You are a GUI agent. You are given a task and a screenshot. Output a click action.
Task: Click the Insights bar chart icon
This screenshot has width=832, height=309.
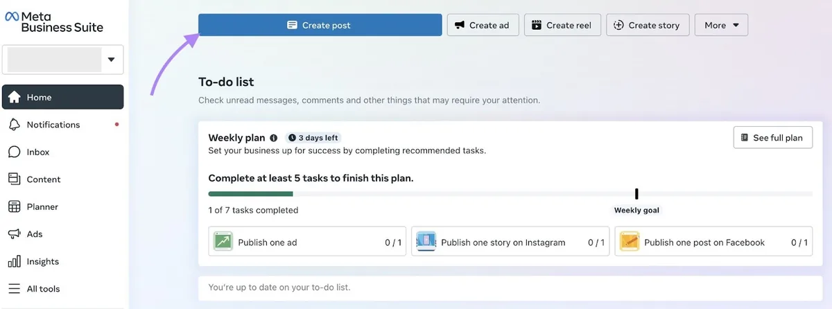coord(14,261)
